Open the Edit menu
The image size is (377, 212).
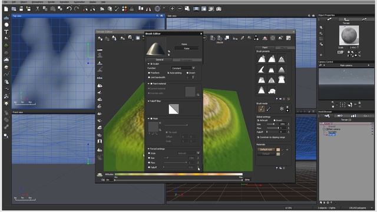click(x=14, y=2)
